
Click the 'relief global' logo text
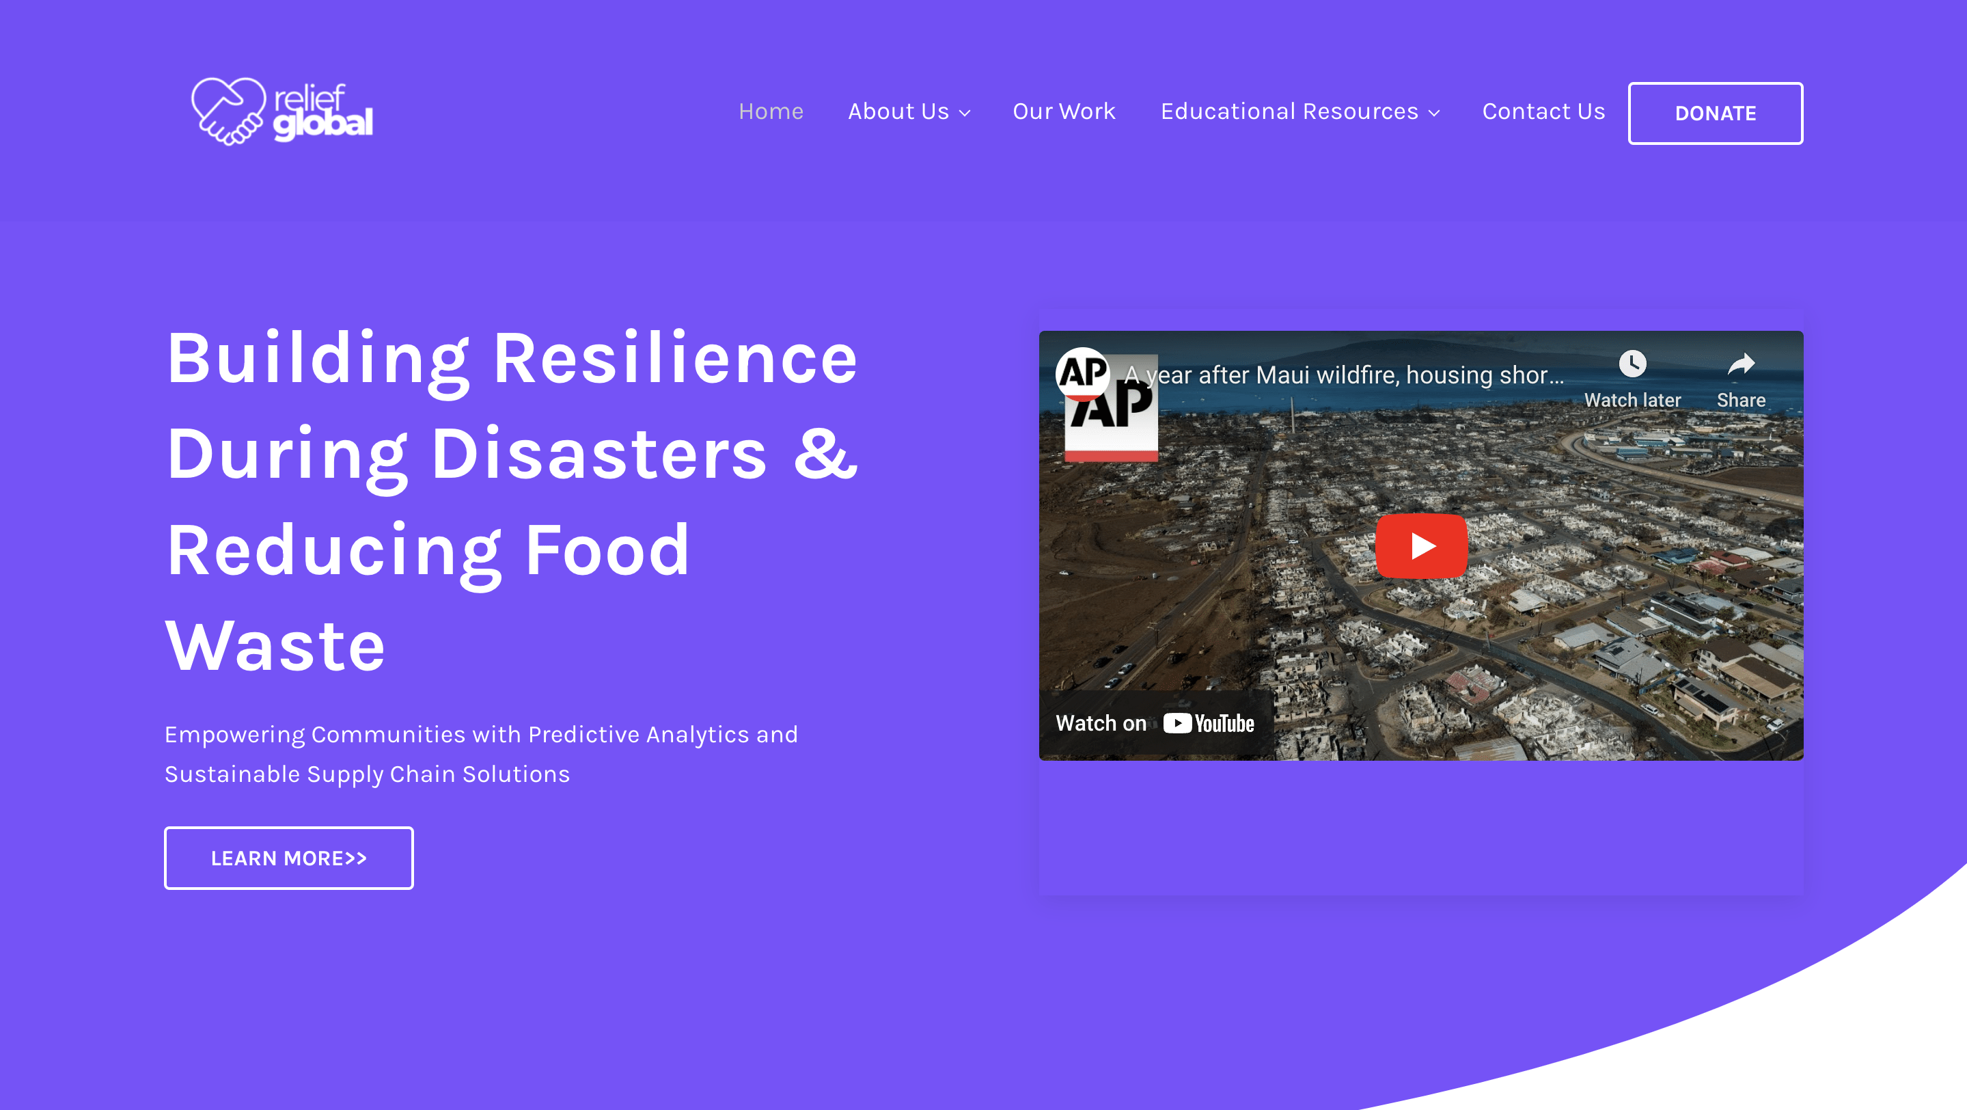(323, 113)
